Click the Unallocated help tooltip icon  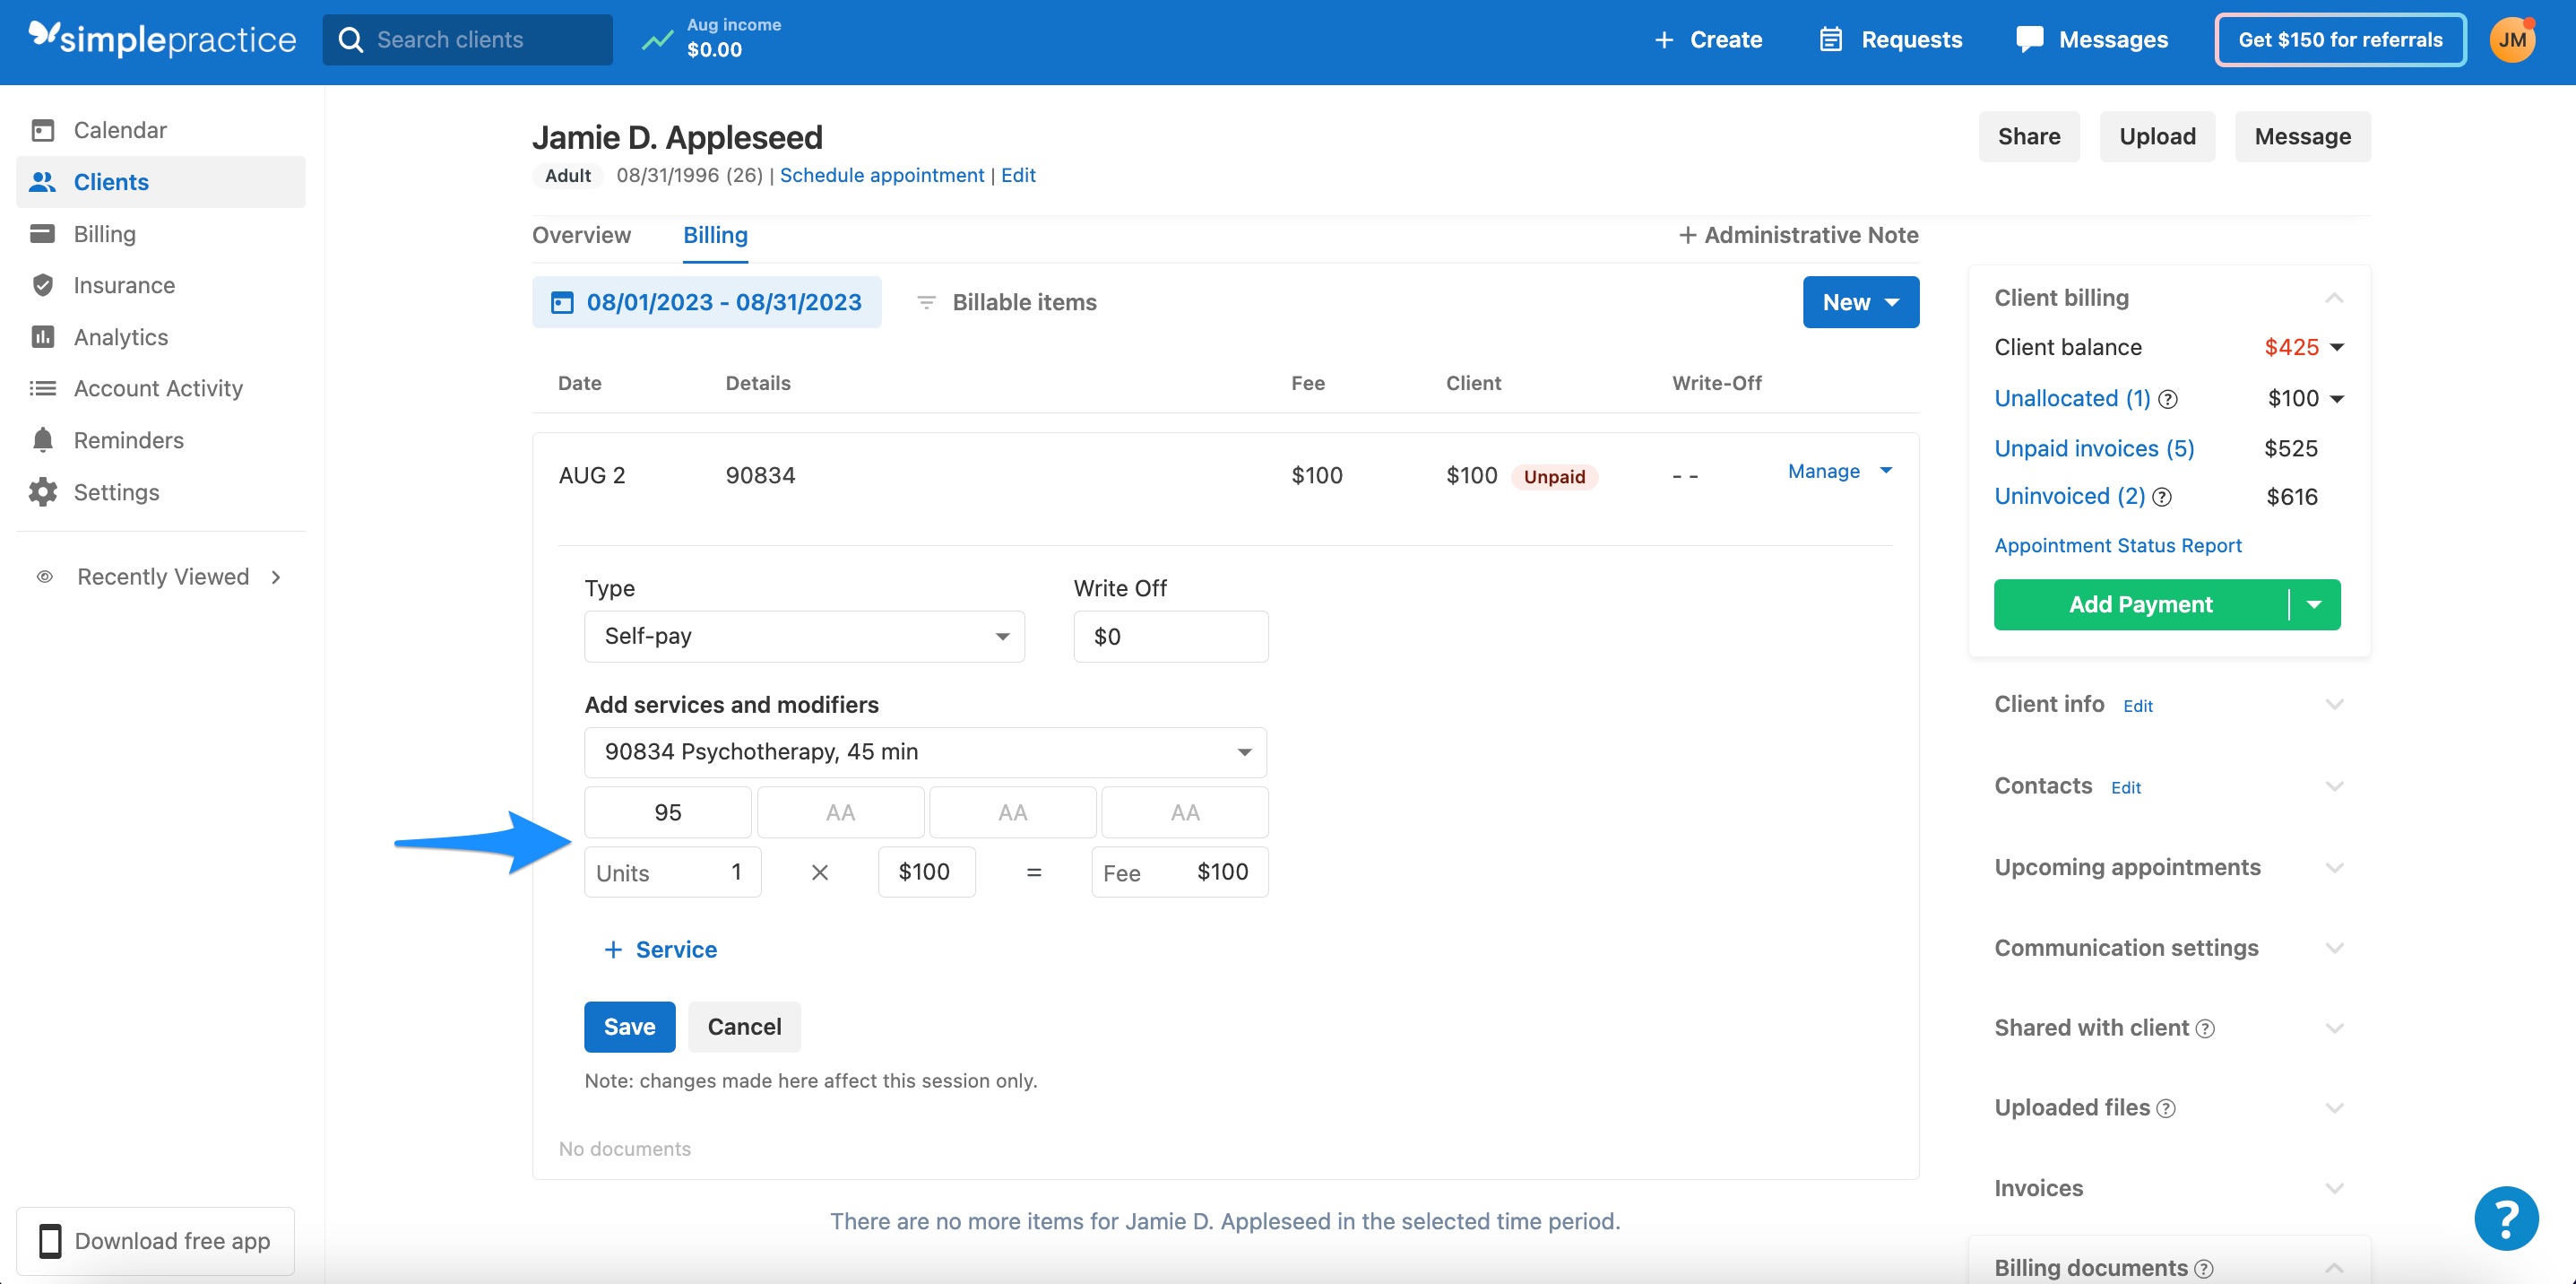[2168, 399]
